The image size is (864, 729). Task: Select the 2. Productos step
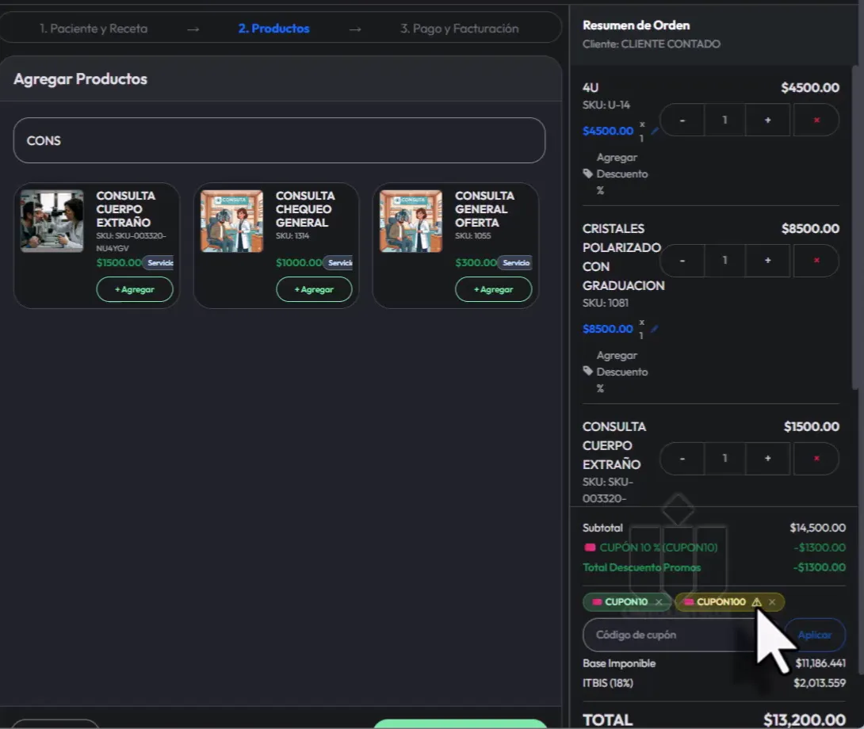click(x=273, y=29)
